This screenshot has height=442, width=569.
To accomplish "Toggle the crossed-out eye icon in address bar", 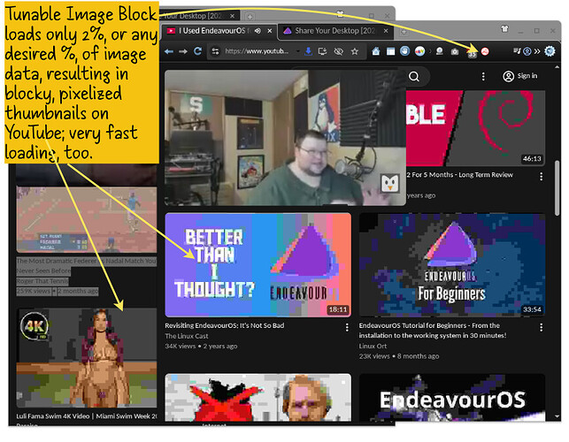I will pos(339,51).
